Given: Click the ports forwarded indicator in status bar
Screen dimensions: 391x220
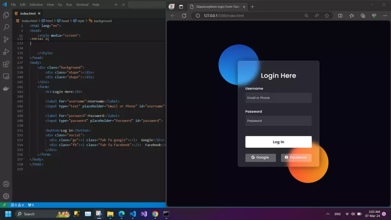Looking at the screenshot, I should tap(31, 205).
